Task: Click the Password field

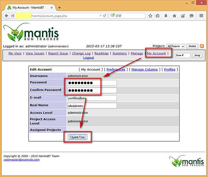Action: click(92, 83)
